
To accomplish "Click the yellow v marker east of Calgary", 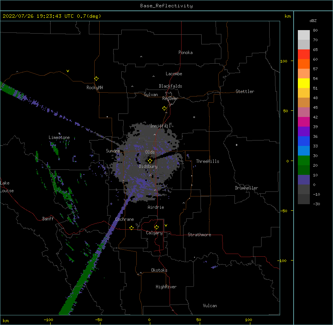I will tap(166, 225).
